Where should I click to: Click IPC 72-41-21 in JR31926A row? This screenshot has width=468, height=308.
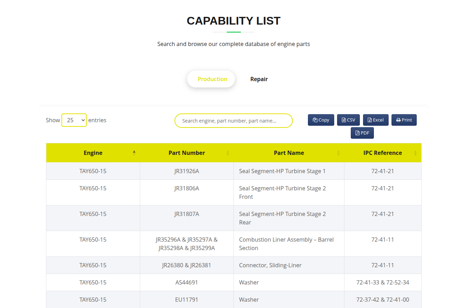click(383, 171)
